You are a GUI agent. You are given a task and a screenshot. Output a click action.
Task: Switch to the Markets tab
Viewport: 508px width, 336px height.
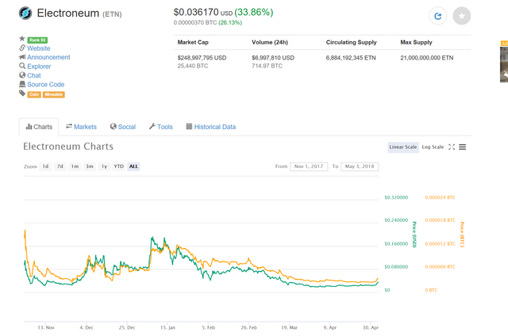pyautogui.click(x=81, y=127)
